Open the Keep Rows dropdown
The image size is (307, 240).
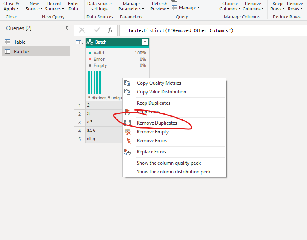pyautogui.click(x=277, y=6)
